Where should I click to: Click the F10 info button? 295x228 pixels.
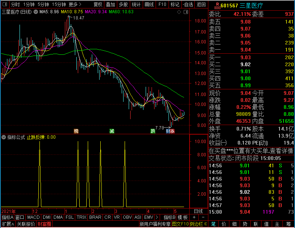[x=162, y=4]
